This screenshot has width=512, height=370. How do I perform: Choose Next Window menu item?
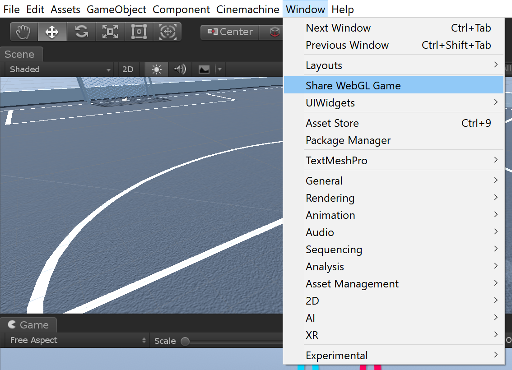pyautogui.click(x=394, y=28)
